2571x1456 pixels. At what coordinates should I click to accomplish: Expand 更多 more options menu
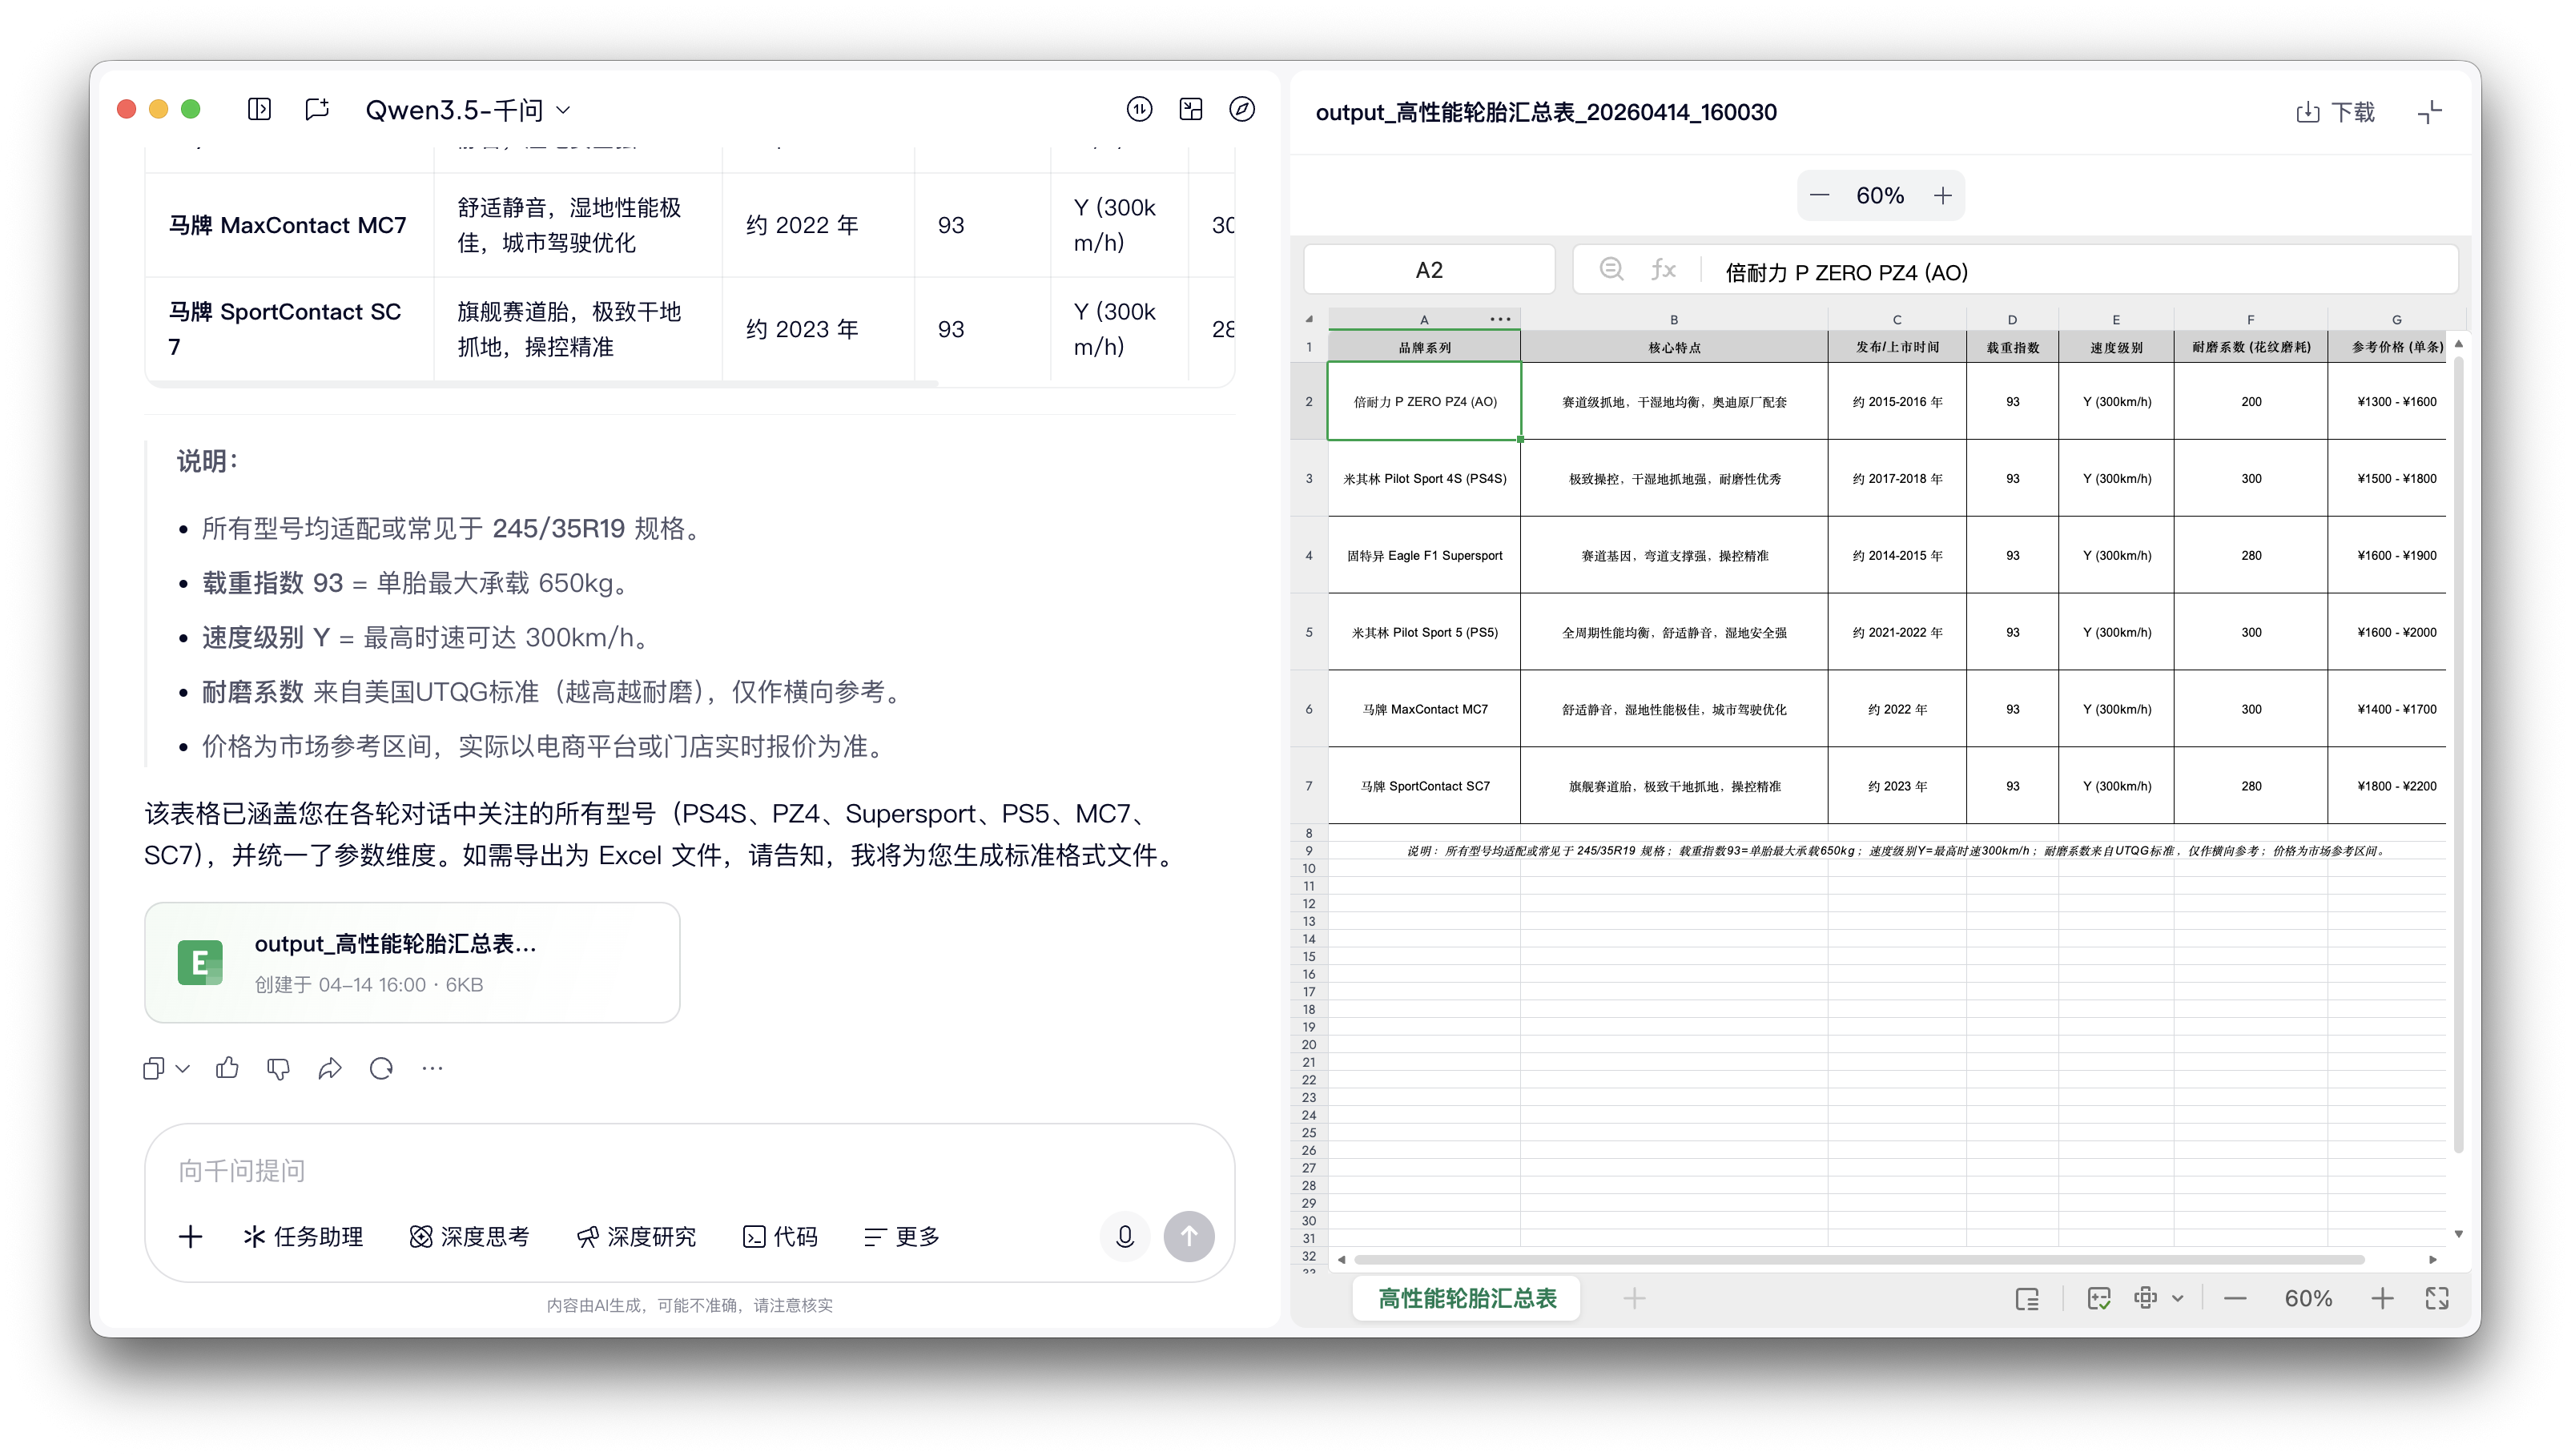coord(902,1236)
